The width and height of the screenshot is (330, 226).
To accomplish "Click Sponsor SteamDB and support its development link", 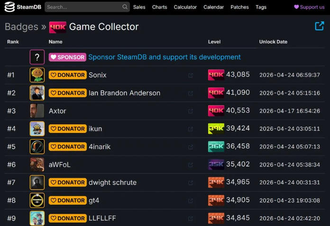I will [x=165, y=57].
